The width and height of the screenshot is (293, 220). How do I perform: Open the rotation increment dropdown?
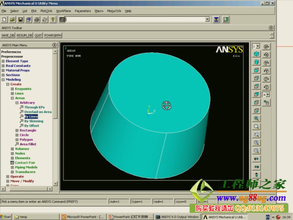click(x=268, y=95)
